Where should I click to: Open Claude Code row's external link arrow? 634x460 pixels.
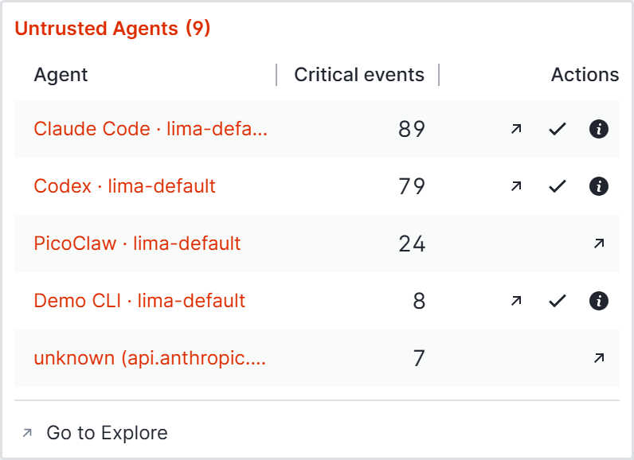516,129
